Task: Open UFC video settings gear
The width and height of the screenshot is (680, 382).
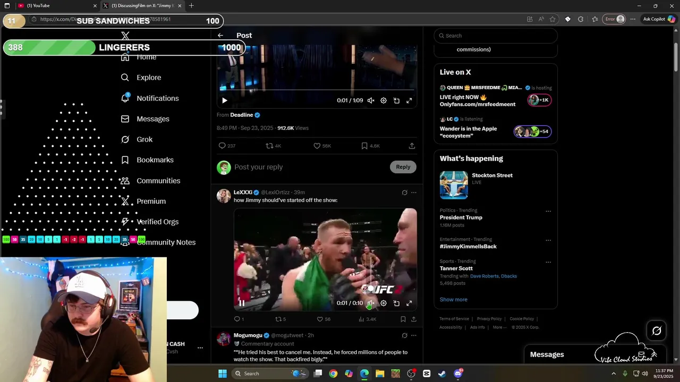Action: pyautogui.click(x=384, y=303)
